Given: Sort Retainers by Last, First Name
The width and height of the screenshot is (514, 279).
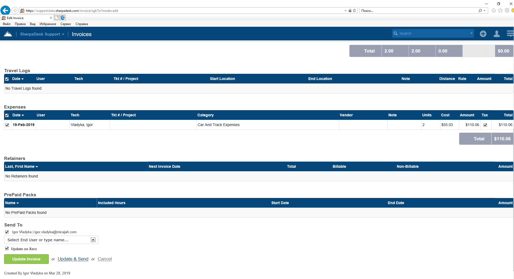Looking at the screenshot, I should coord(21,166).
